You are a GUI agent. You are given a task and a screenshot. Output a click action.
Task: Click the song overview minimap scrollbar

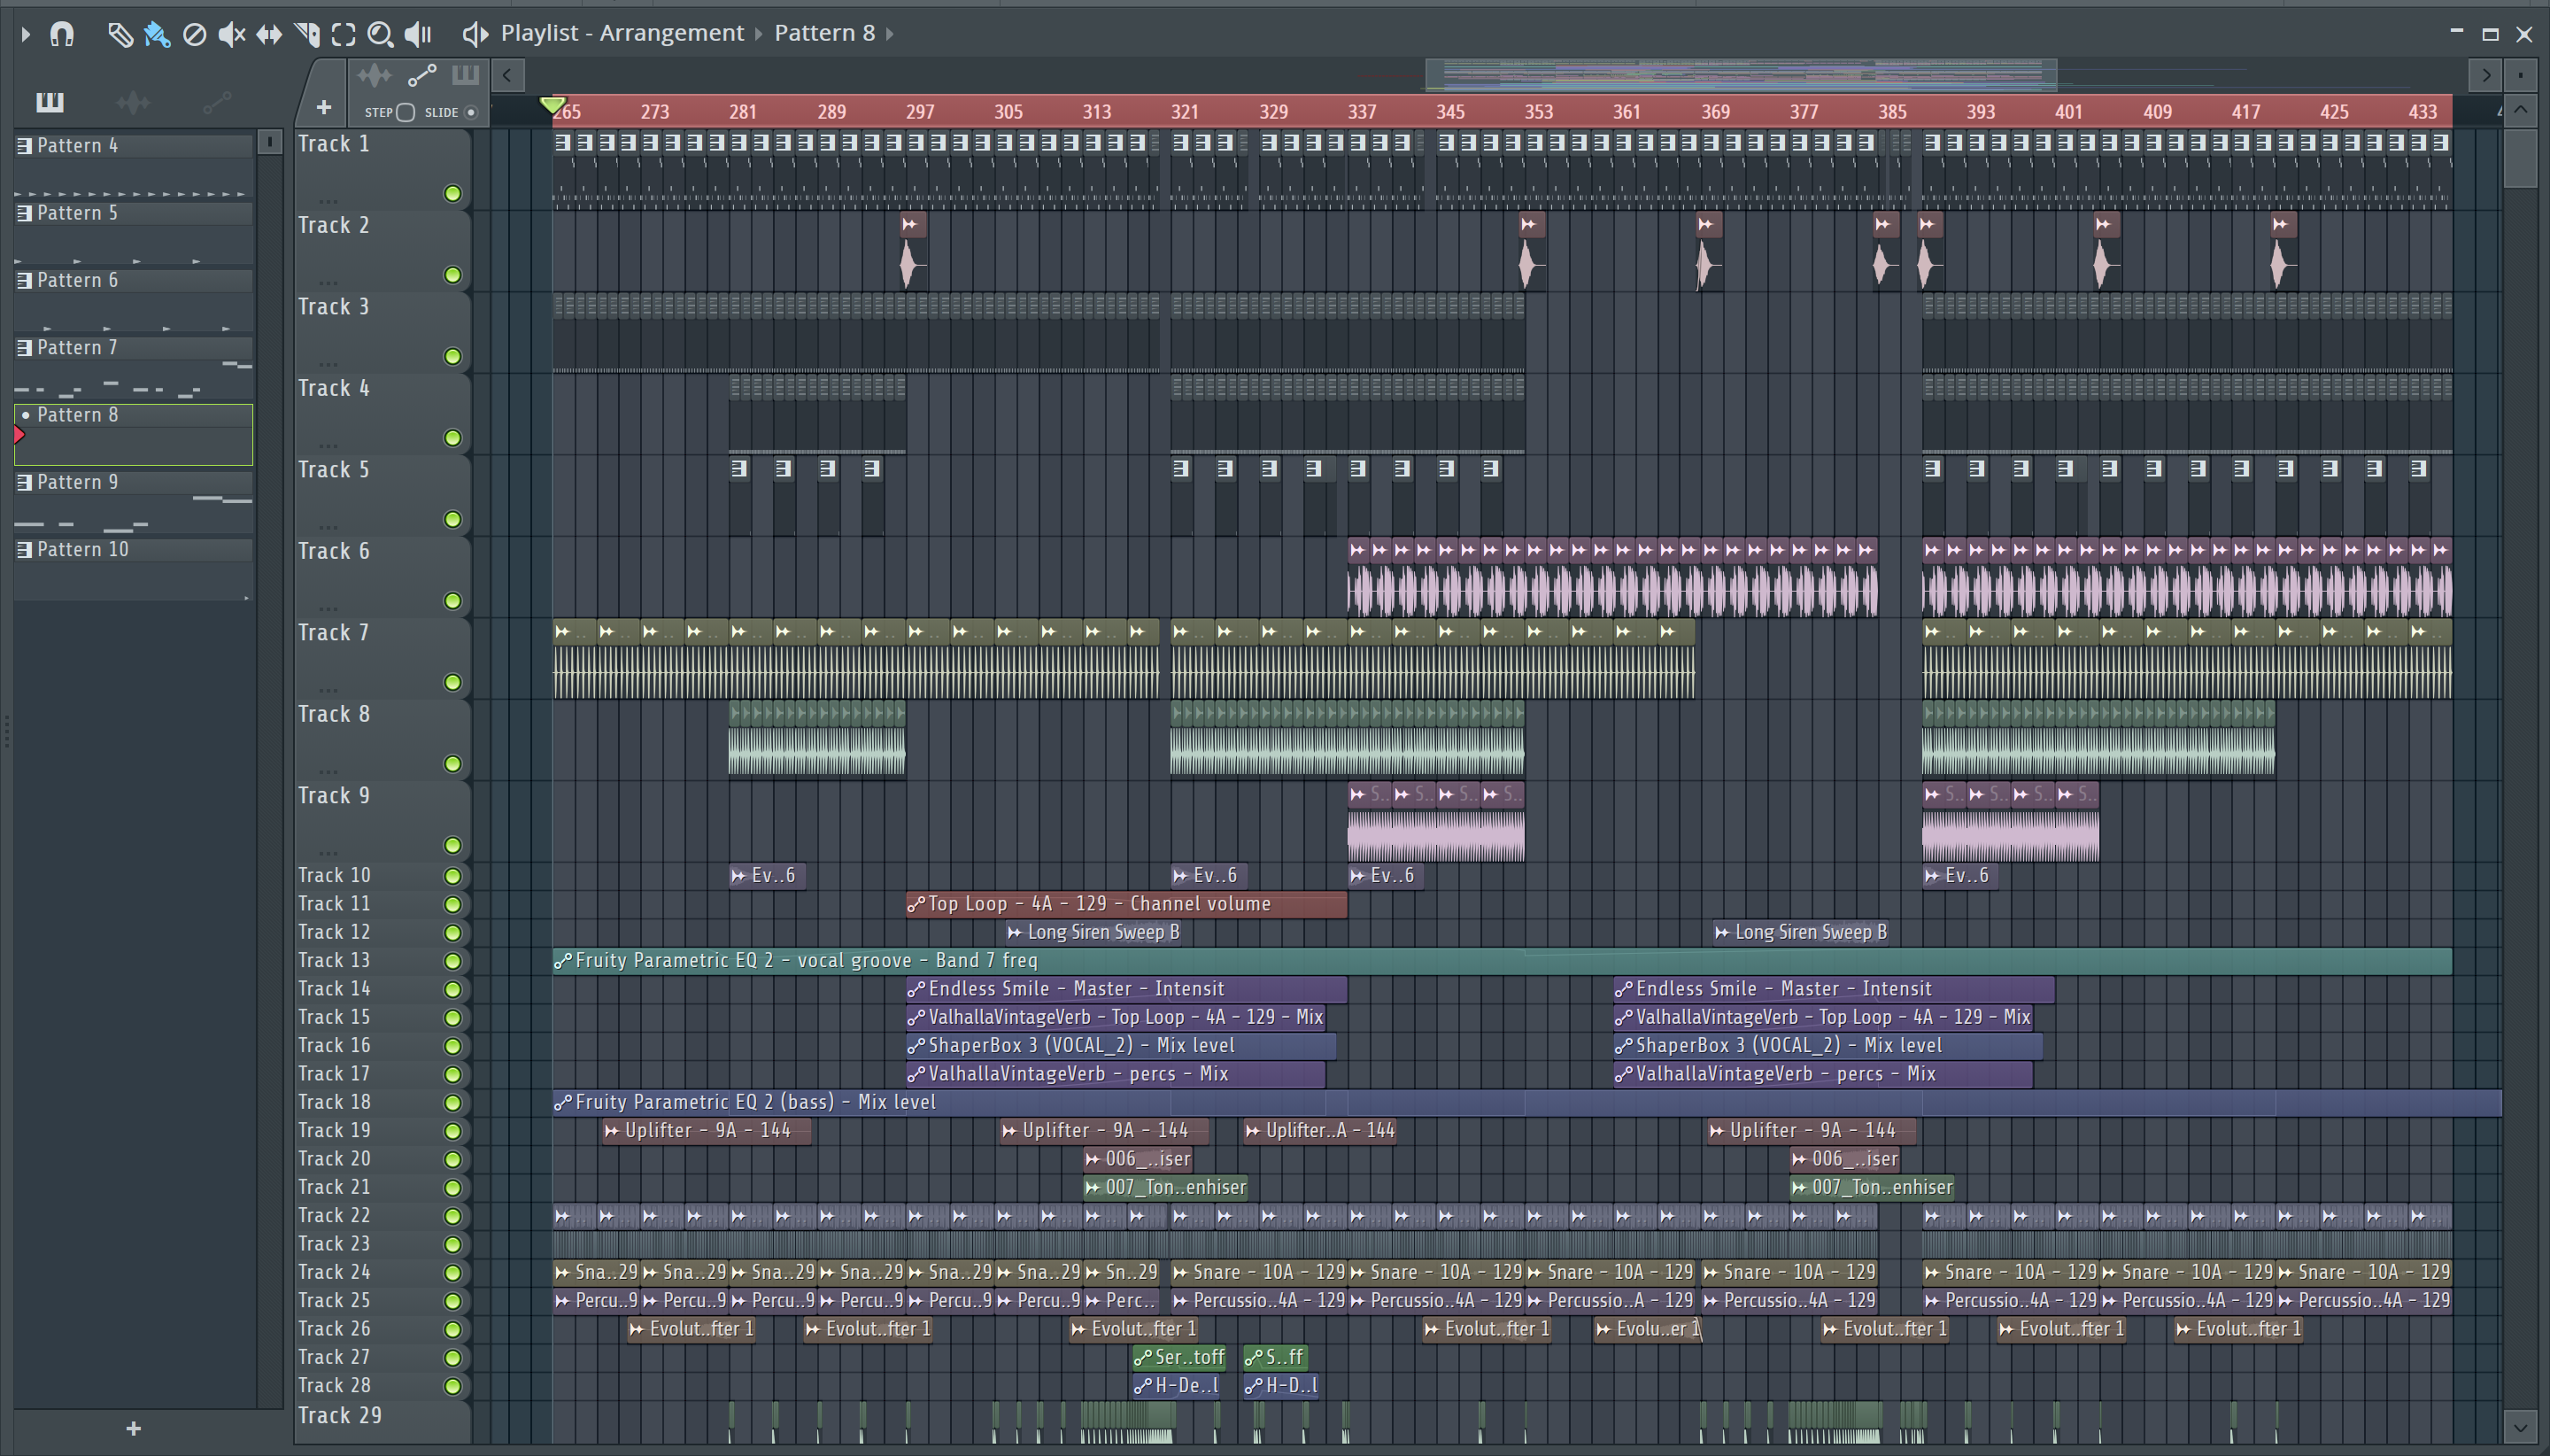(x=1741, y=74)
